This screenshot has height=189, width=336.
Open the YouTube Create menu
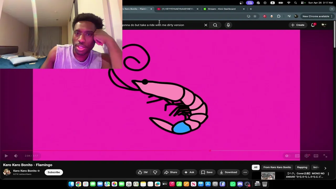coord(298,25)
